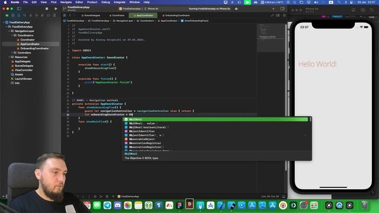This screenshot has width=379, height=213.
Task: Toggle the inspector panel at toolbar right
Action: coord(282,9)
